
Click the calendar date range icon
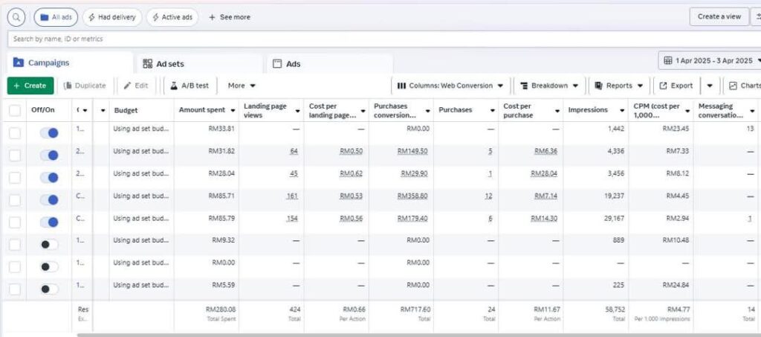(668, 61)
